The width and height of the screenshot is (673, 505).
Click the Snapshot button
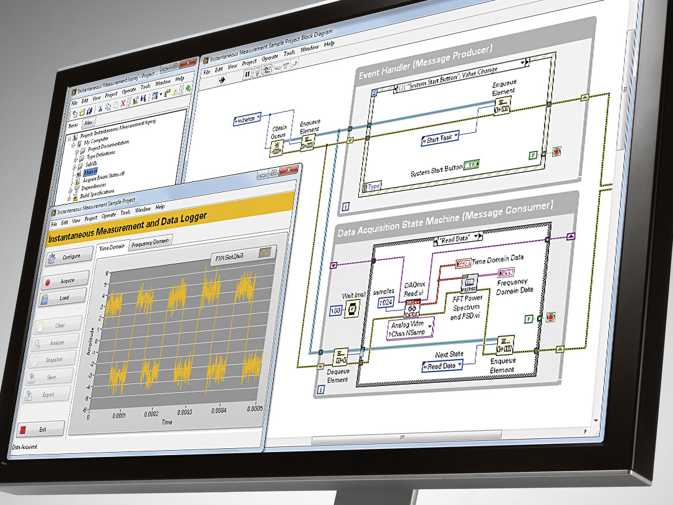[53, 360]
